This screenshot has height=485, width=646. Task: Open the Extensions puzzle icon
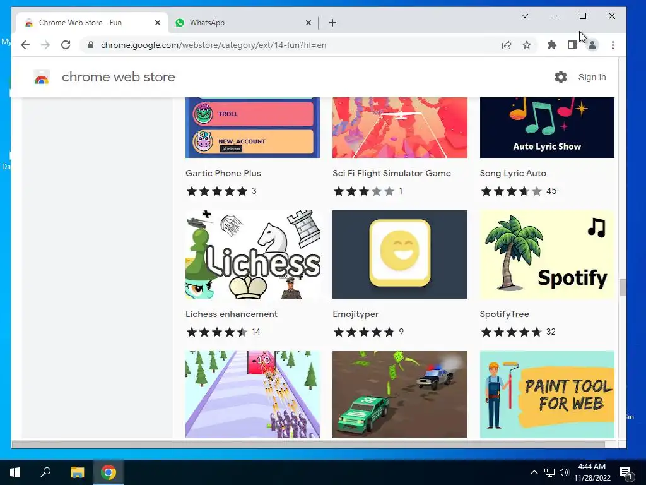[551, 45]
